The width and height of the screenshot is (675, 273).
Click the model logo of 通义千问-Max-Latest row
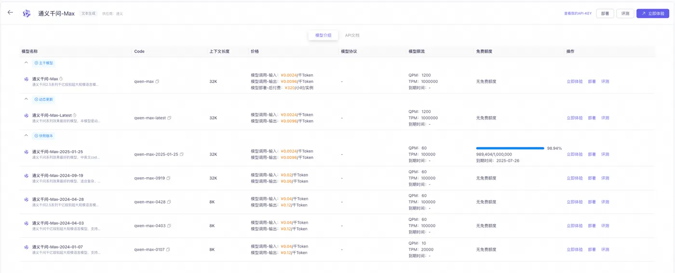click(x=27, y=116)
